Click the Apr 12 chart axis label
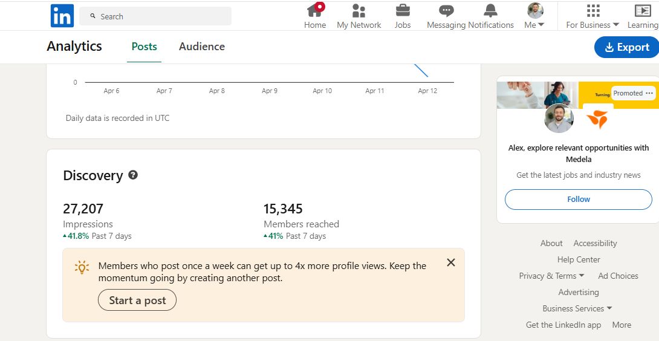Screen dimensions: 659x341 (x=427, y=91)
